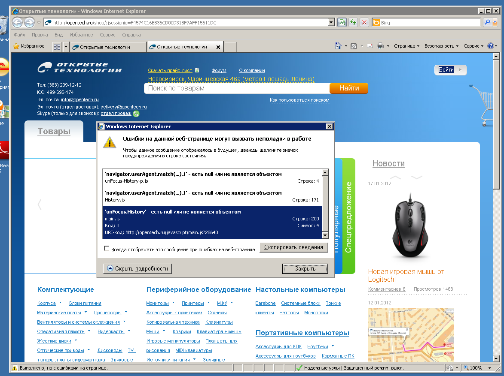
Task: Open the Справка menu
Action: coord(131,35)
